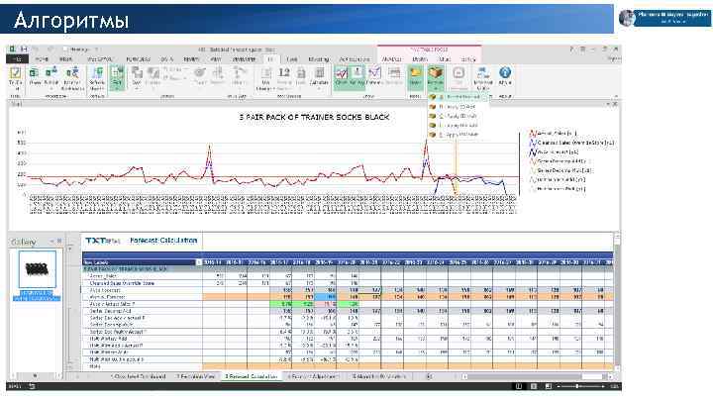This screenshot has width=713, height=401.
Task: Click the Forecast Calculation sheet heading
Action: 163,240
